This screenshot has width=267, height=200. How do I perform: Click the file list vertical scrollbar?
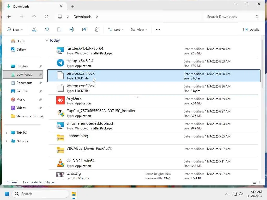point(263,64)
